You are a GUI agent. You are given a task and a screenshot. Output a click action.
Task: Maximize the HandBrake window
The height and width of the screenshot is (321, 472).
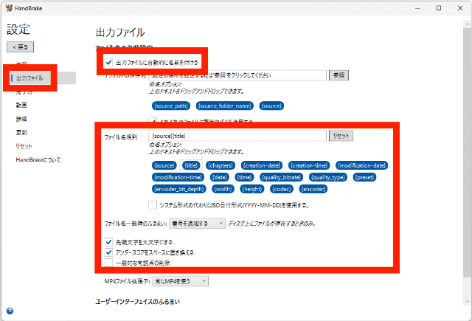(x=439, y=8)
